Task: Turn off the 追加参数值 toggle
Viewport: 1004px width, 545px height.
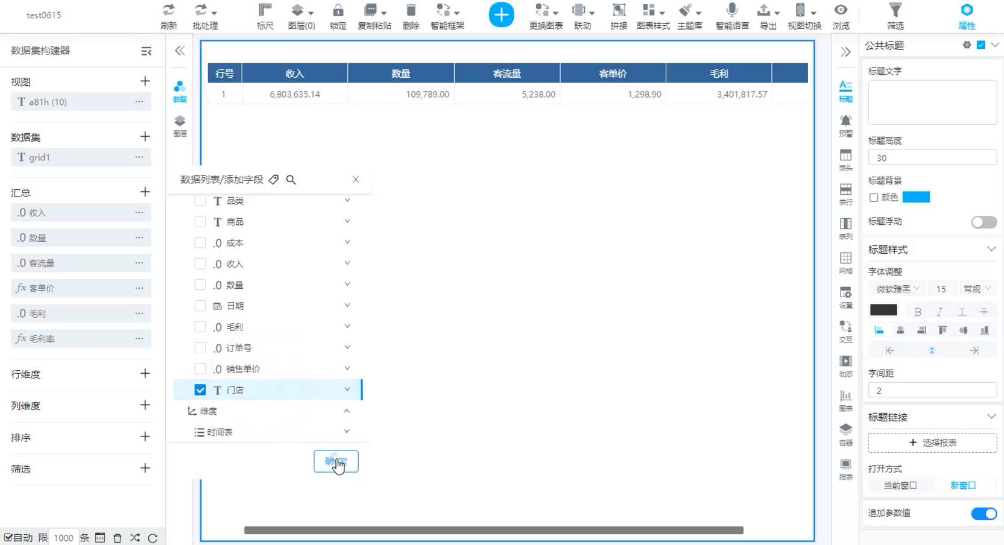Action: coord(983,514)
